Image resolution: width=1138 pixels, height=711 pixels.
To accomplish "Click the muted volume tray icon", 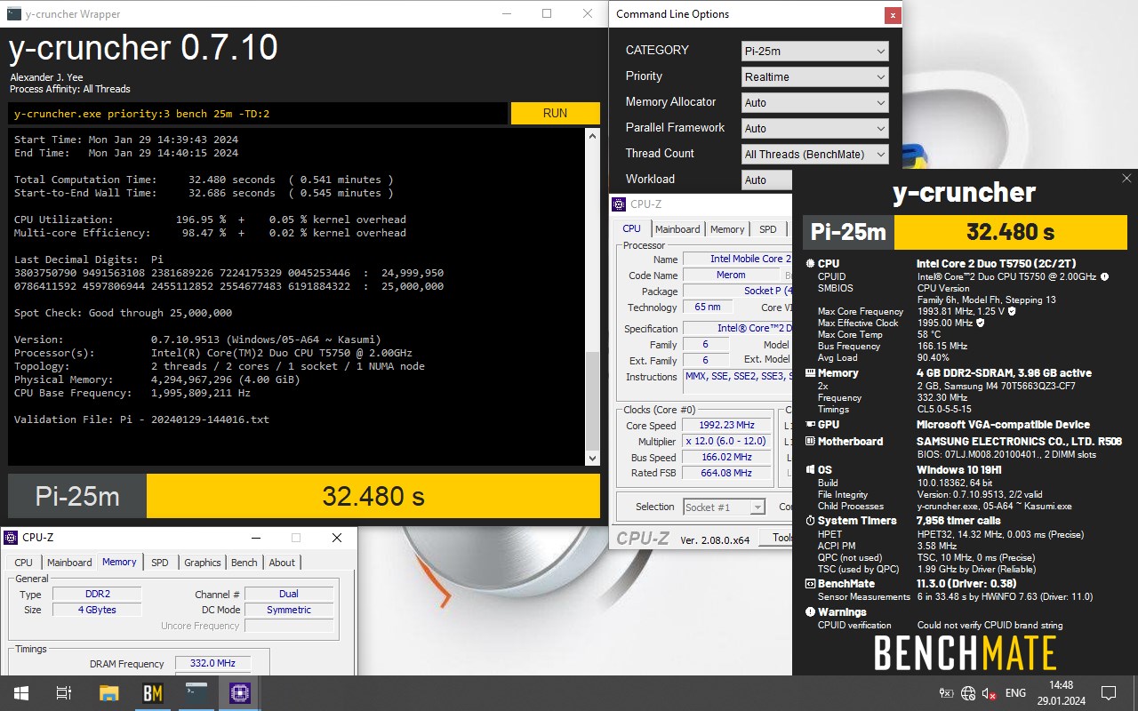I will 990,693.
